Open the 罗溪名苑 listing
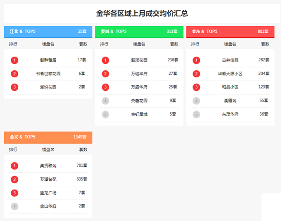 (x=48, y=179)
